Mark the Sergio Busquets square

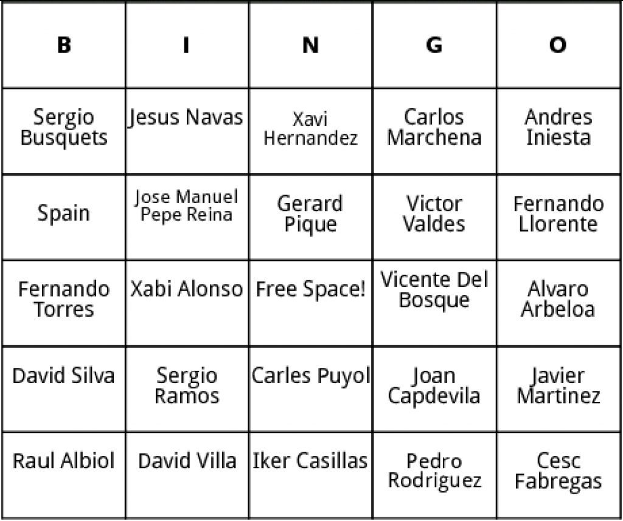coord(64,128)
